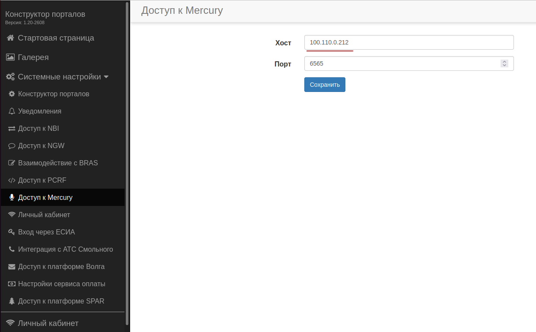Open Доступ к платформе SPAR settings

61,301
